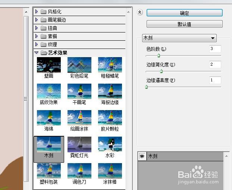
Task: Select the 塑料包装 filter thumbnail
Action: 49,171
